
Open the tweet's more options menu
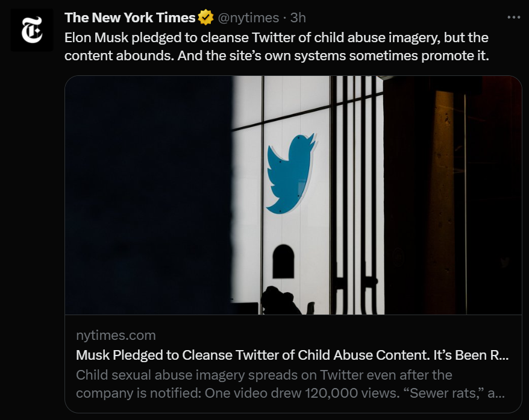pos(513,17)
